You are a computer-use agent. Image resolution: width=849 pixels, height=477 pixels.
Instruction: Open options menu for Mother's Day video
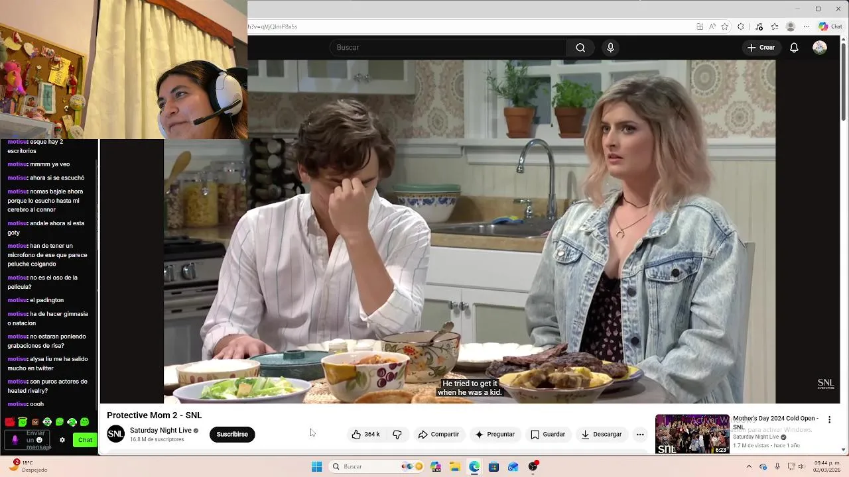coord(829,420)
